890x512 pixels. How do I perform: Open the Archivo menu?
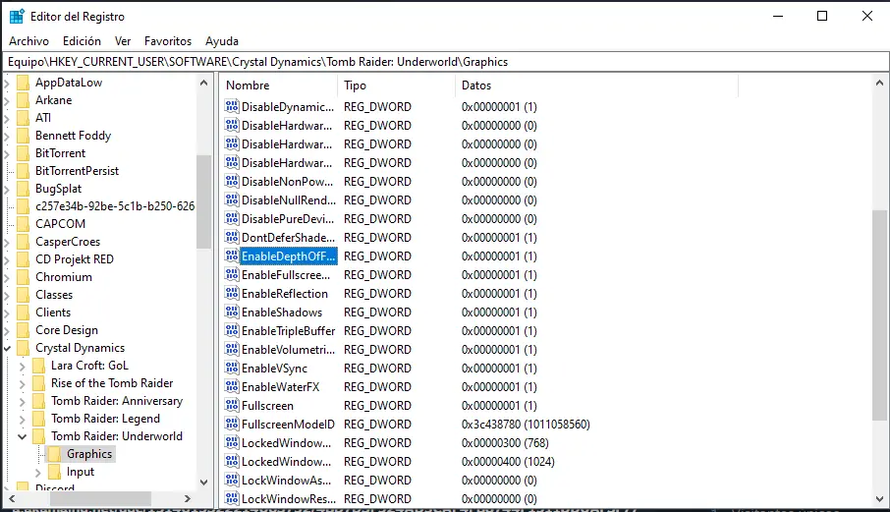(x=28, y=41)
